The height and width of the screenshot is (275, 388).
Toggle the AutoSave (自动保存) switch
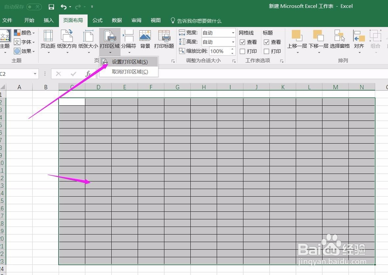34,7
